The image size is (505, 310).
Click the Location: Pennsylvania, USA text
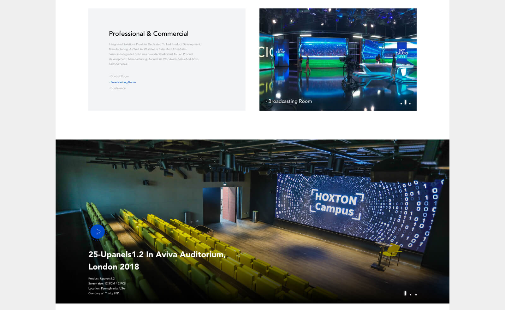106,288
